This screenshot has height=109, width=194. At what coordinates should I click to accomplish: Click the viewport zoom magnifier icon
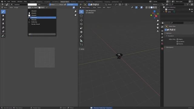[158, 21]
